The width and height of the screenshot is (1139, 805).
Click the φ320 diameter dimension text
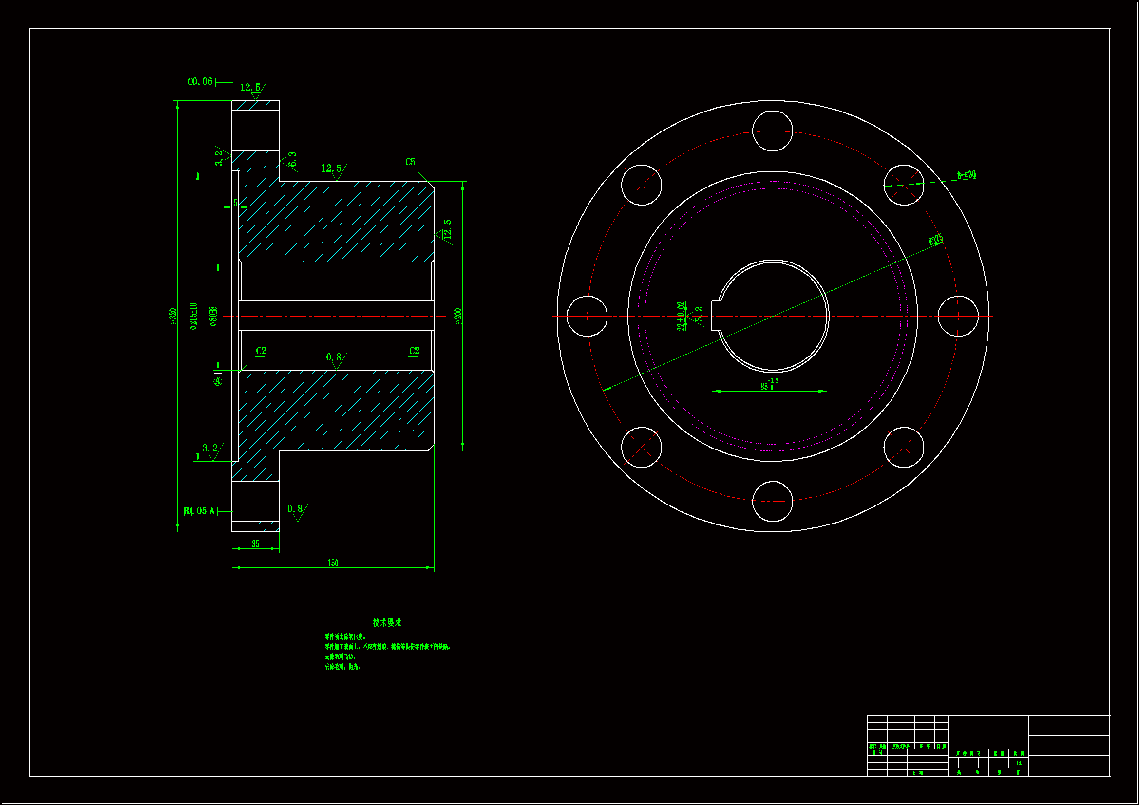[x=173, y=316]
